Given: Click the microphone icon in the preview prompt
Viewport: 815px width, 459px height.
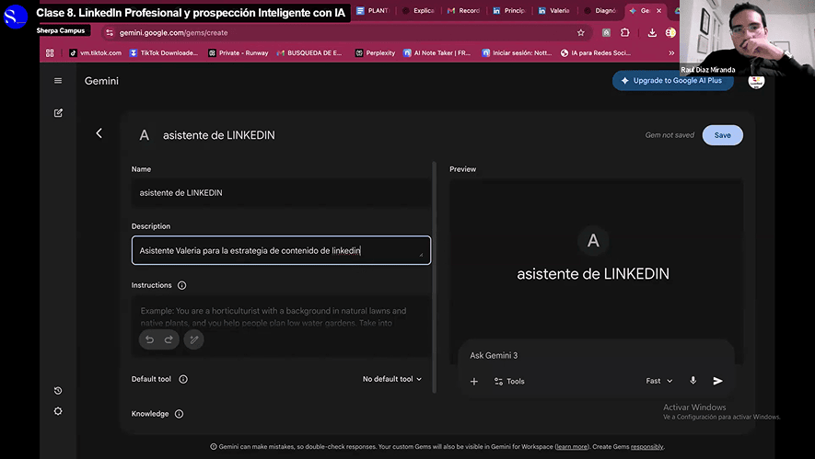Looking at the screenshot, I should 693,381.
